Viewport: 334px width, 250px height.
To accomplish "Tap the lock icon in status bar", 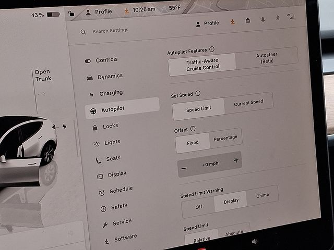I will [x=71, y=14].
